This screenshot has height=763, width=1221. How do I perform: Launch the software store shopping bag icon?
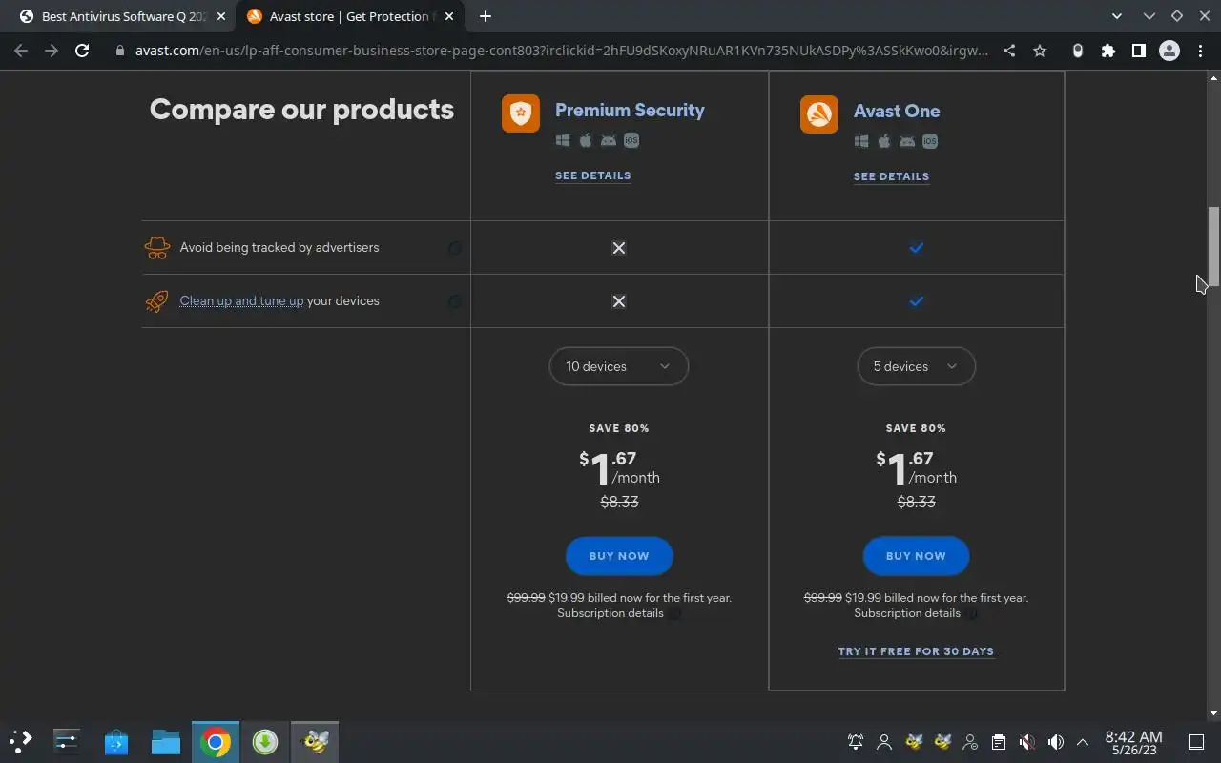pyautogui.click(x=116, y=741)
